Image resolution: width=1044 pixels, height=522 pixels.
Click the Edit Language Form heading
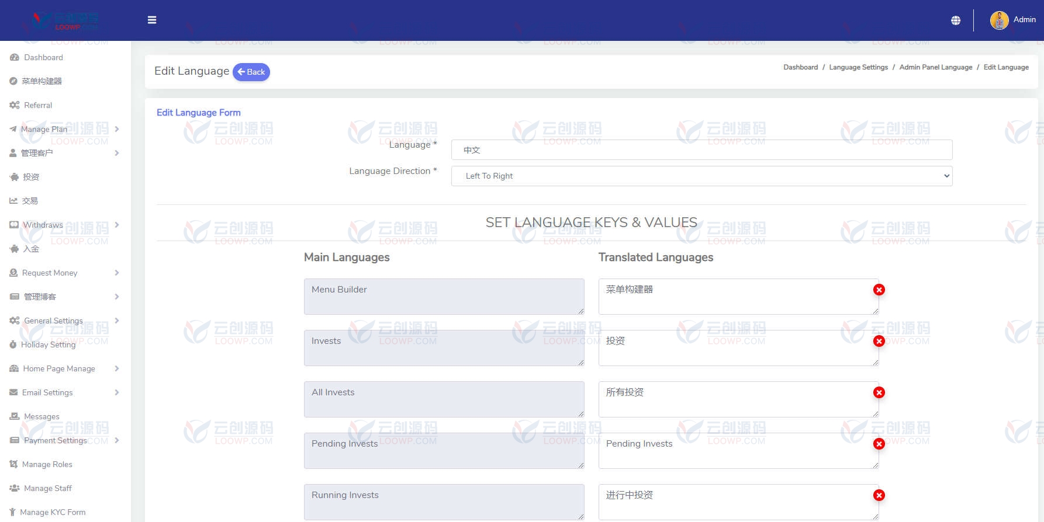click(199, 113)
